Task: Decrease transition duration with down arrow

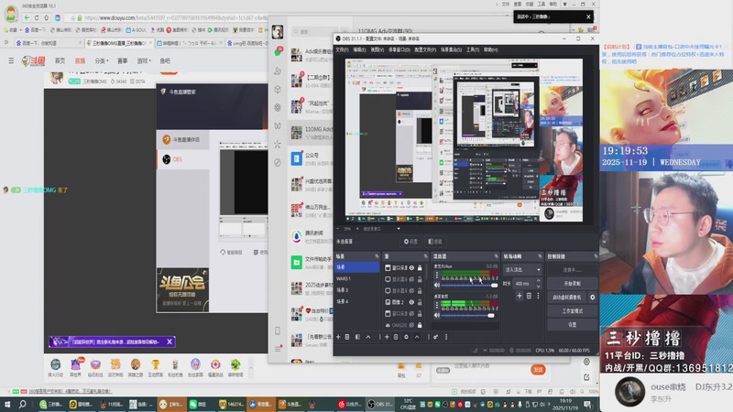Action: [x=538, y=286]
